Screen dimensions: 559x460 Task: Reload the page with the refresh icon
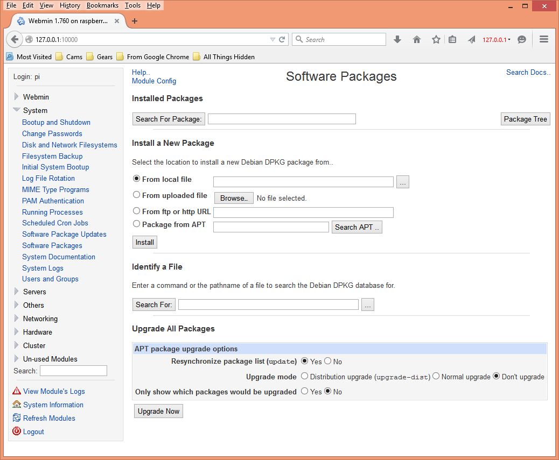(282, 39)
